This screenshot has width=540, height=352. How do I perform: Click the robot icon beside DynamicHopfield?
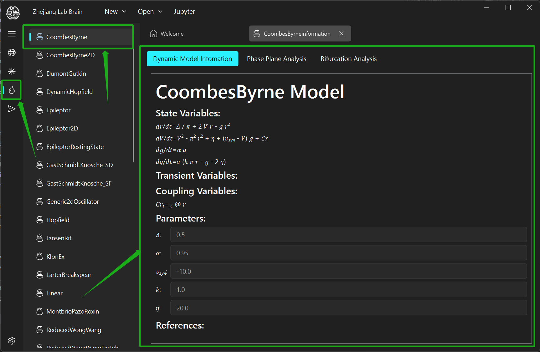coord(40,92)
